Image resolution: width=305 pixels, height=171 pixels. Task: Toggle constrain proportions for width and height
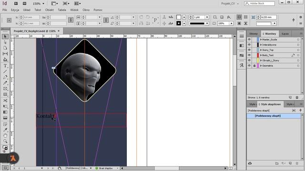point(71,20)
